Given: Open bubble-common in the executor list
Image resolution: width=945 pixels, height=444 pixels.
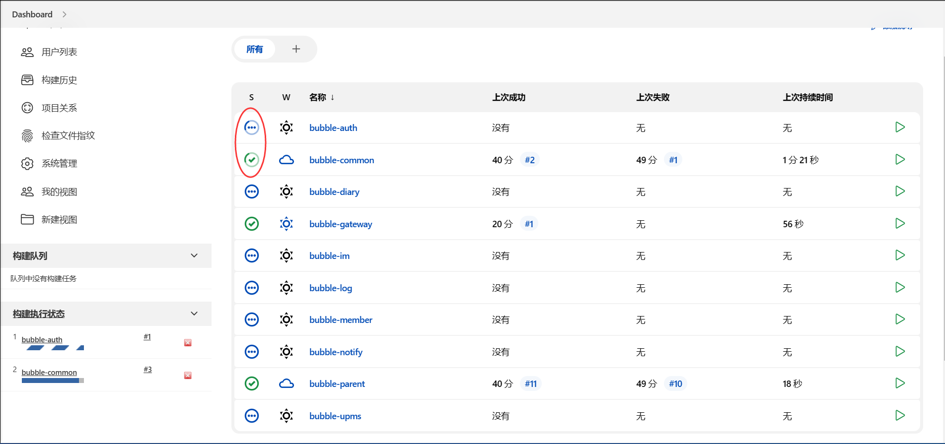Looking at the screenshot, I should (49, 372).
